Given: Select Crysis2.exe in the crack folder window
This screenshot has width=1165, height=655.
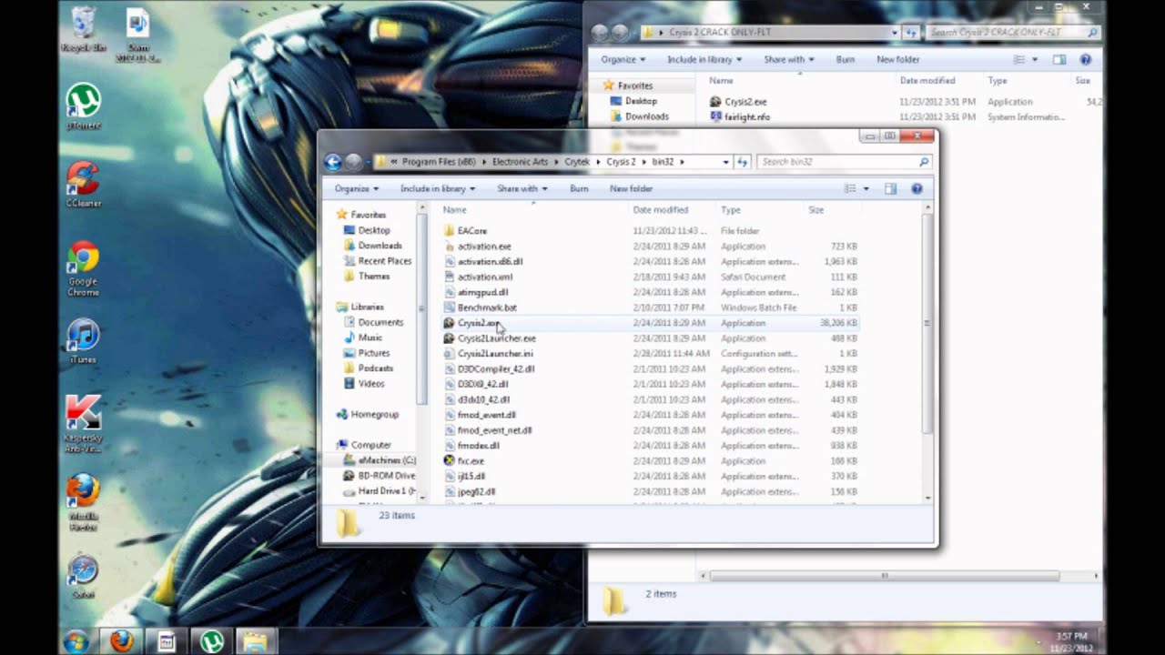Looking at the screenshot, I should coord(745,102).
